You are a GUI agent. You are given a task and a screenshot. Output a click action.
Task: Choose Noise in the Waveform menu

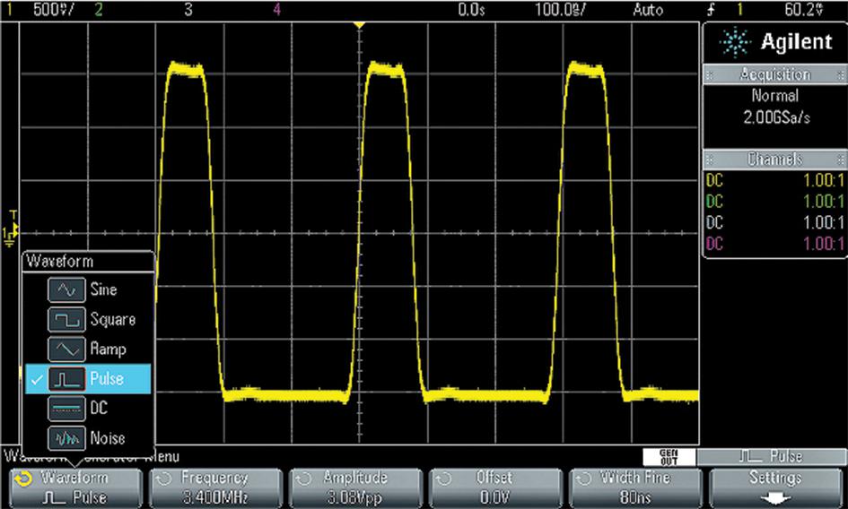88,438
